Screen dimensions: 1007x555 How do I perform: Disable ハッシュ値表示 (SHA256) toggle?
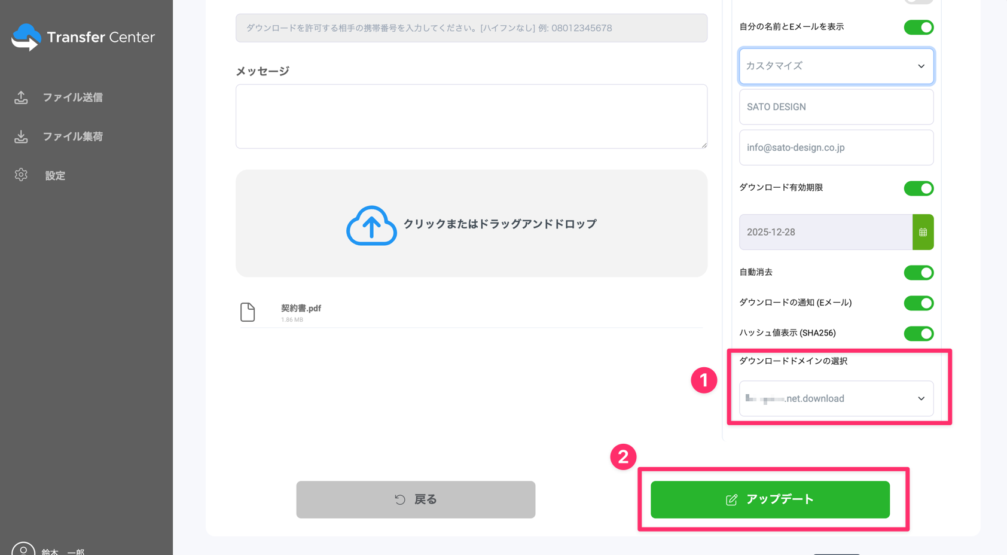(918, 334)
